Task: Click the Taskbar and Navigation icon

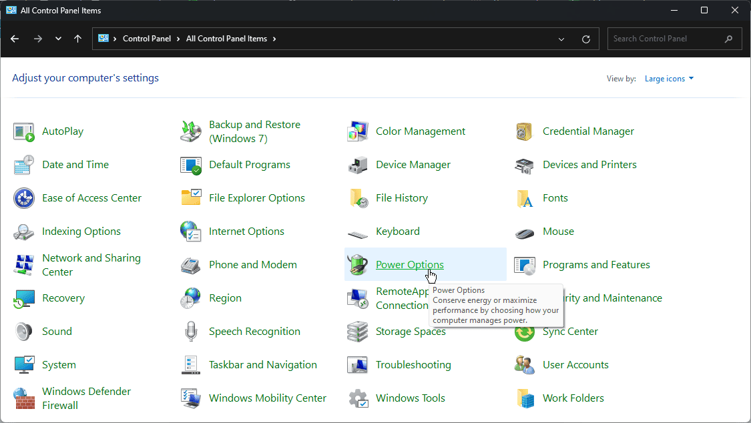Action: pos(191,365)
